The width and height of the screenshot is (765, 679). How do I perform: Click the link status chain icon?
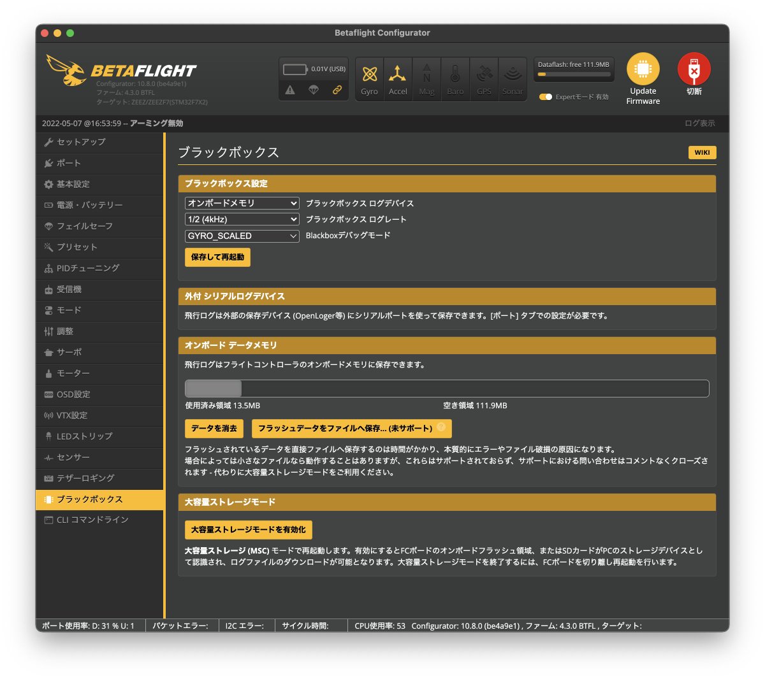tap(337, 90)
